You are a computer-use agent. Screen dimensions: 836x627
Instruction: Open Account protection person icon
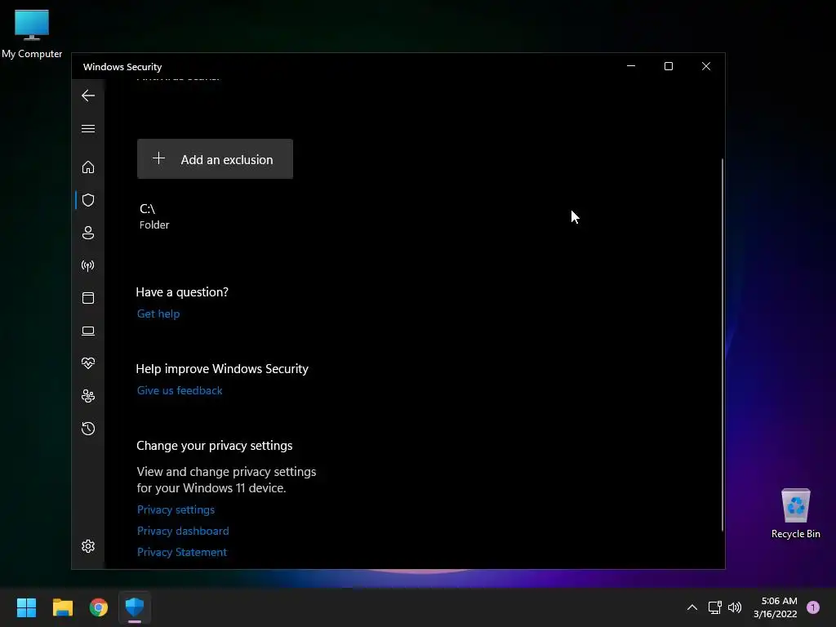[x=88, y=233]
